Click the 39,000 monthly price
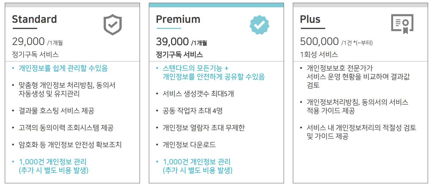 173,41
